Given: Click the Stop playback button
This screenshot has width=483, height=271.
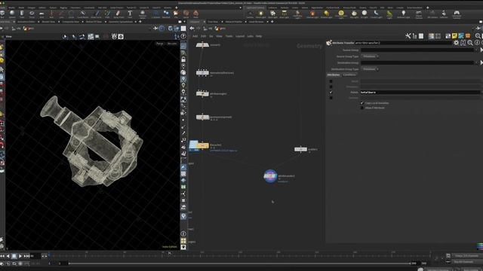Looking at the screenshot, I should click(14, 256).
